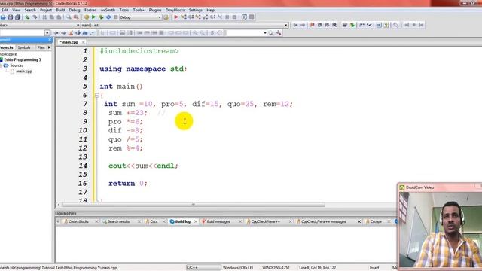The height and width of the screenshot is (271, 482).
Task: Click the Save all files icon
Action: click(18, 17)
